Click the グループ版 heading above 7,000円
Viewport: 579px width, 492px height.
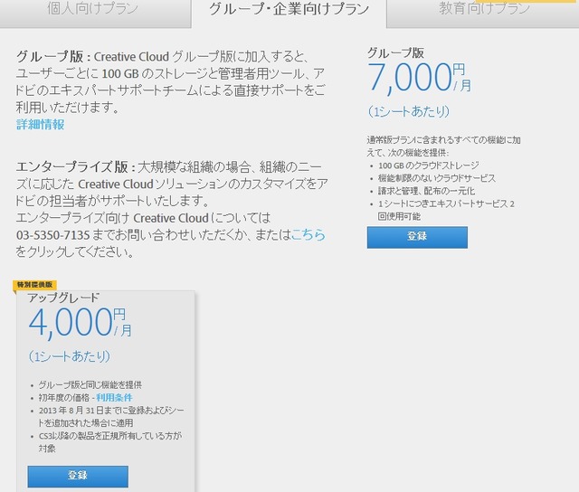coord(395,52)
